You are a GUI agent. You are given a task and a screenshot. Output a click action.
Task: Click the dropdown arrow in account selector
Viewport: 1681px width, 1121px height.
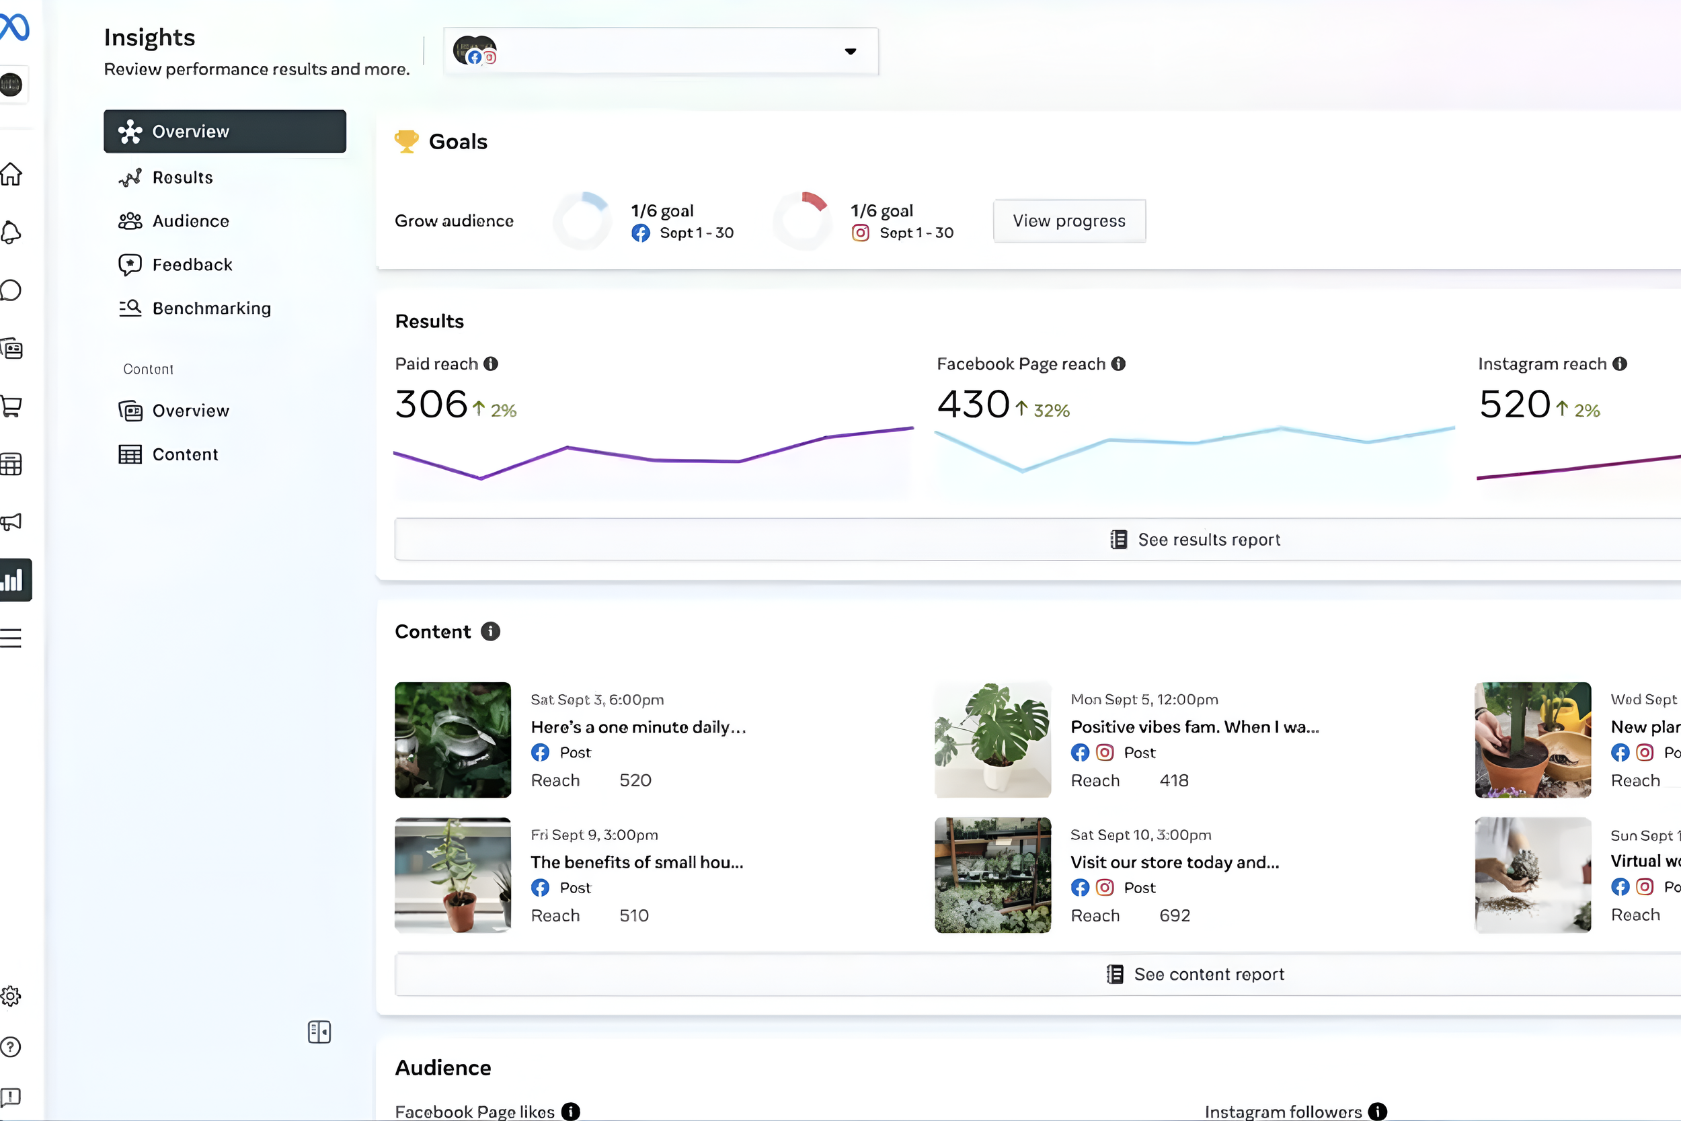click(x=850, y=52)
